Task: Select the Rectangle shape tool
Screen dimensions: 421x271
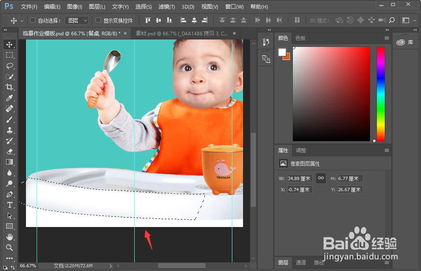Action: click(x=9, y=226)
